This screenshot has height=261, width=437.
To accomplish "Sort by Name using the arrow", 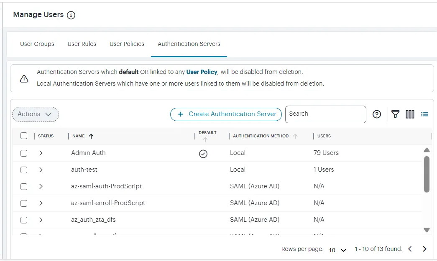I will point(91,136).
